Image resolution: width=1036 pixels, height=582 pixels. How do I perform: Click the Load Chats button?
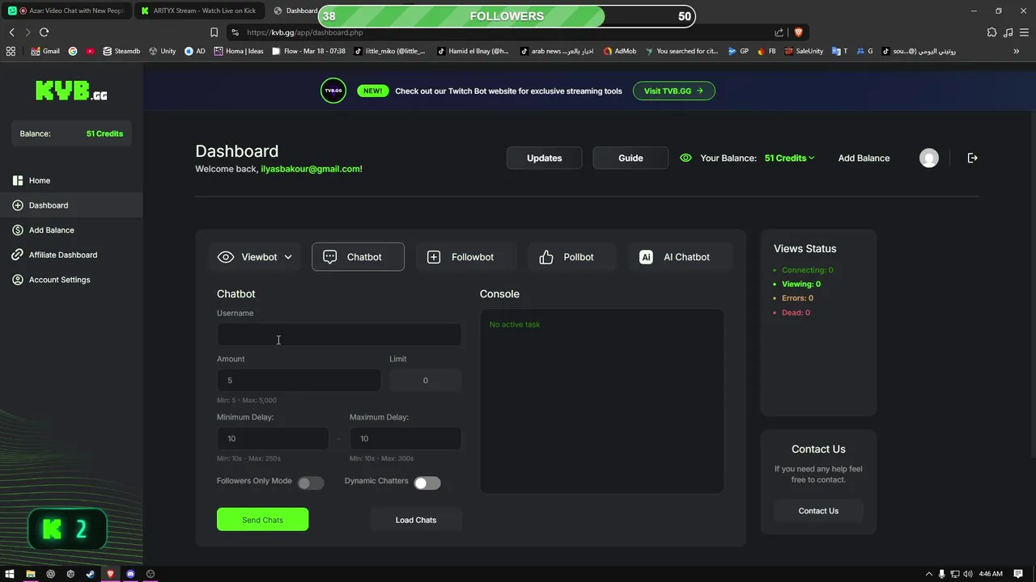click(x=416, y=520)
